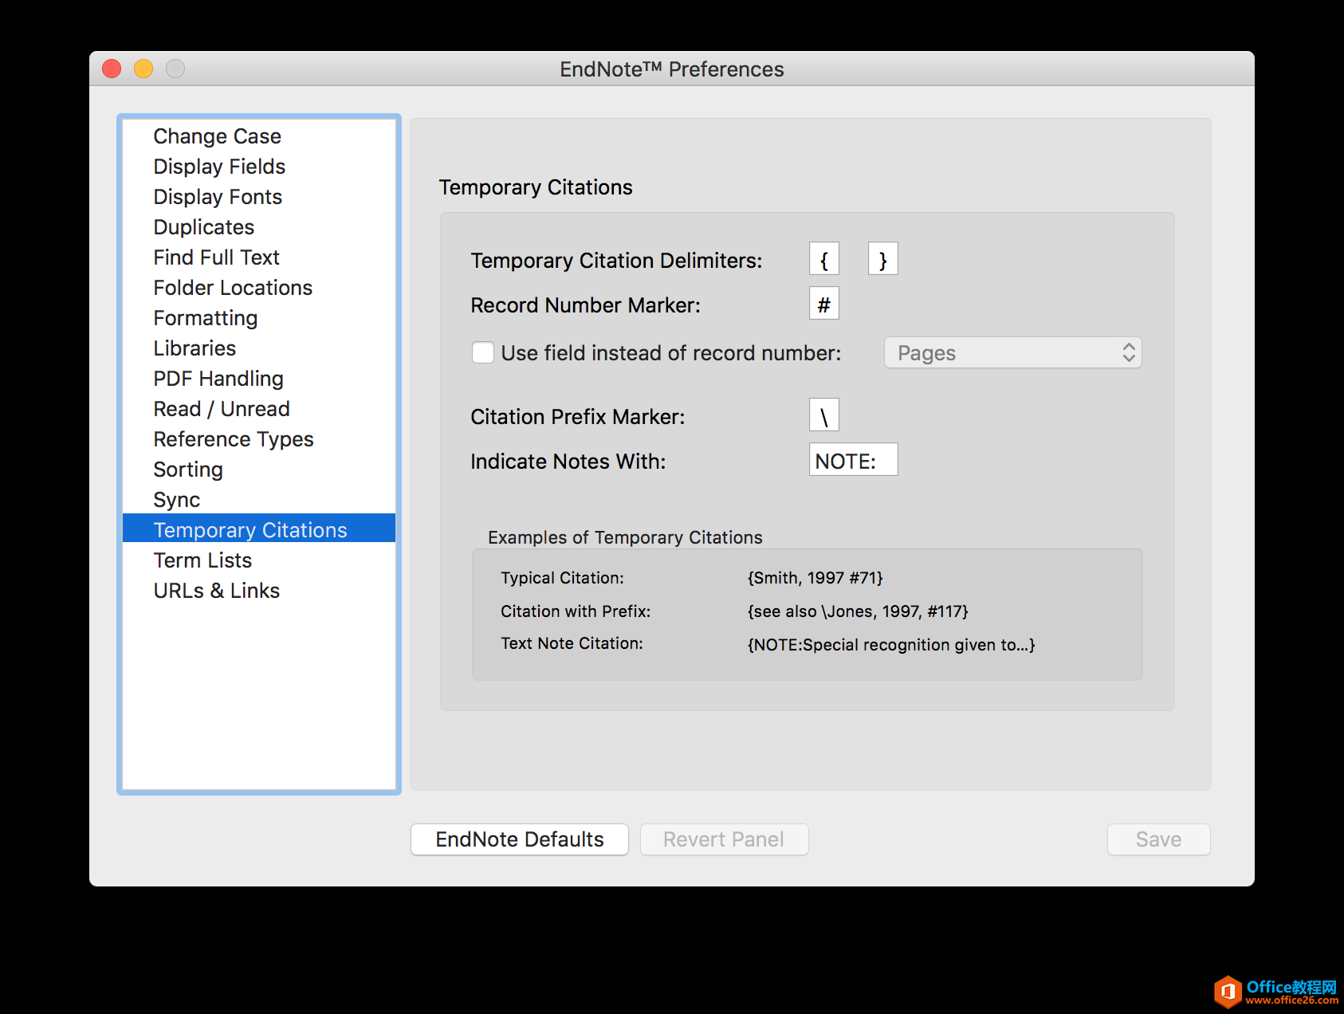Screen dimensions: 1344x1014
Task: Open the Display Fields preferences
Action: pyautogui.click(x=219, y=167)
